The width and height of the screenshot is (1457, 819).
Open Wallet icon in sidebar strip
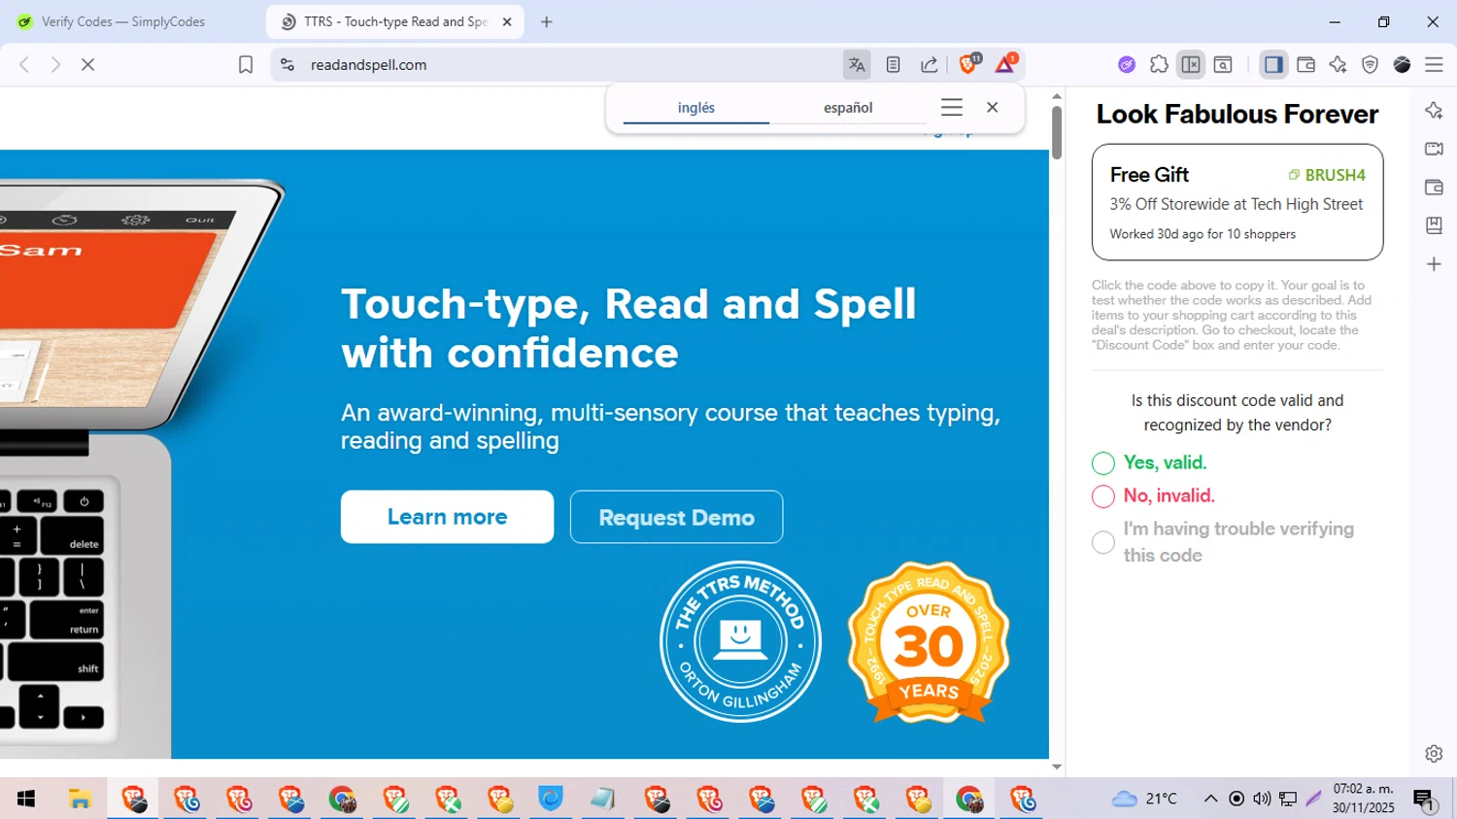(1434, 188)
